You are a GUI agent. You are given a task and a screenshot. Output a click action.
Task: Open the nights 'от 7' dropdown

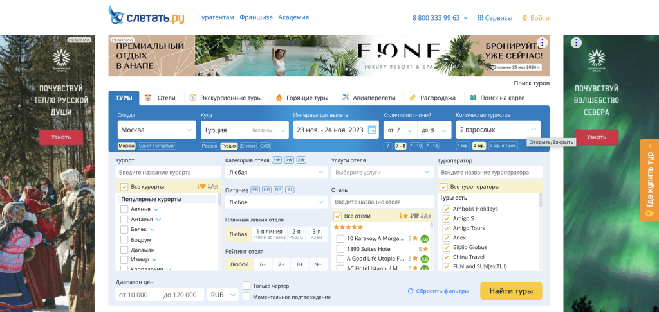pyautogui.click(x=400, y=130)
